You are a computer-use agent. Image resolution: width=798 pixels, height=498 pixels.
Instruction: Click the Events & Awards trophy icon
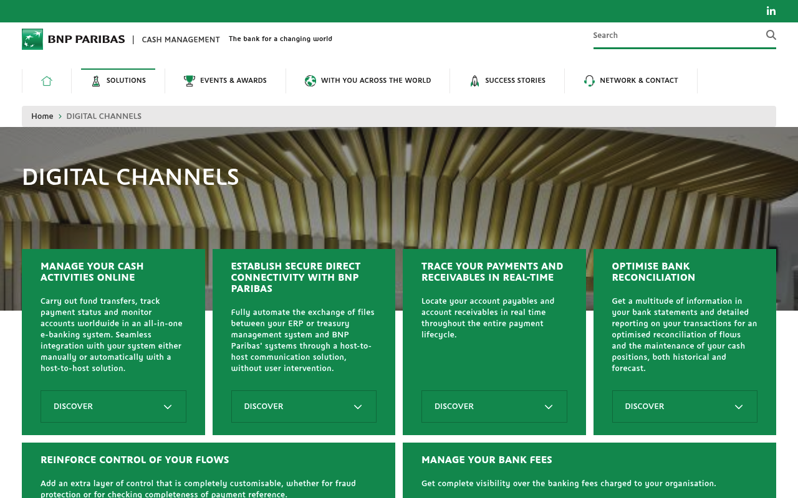190,81
